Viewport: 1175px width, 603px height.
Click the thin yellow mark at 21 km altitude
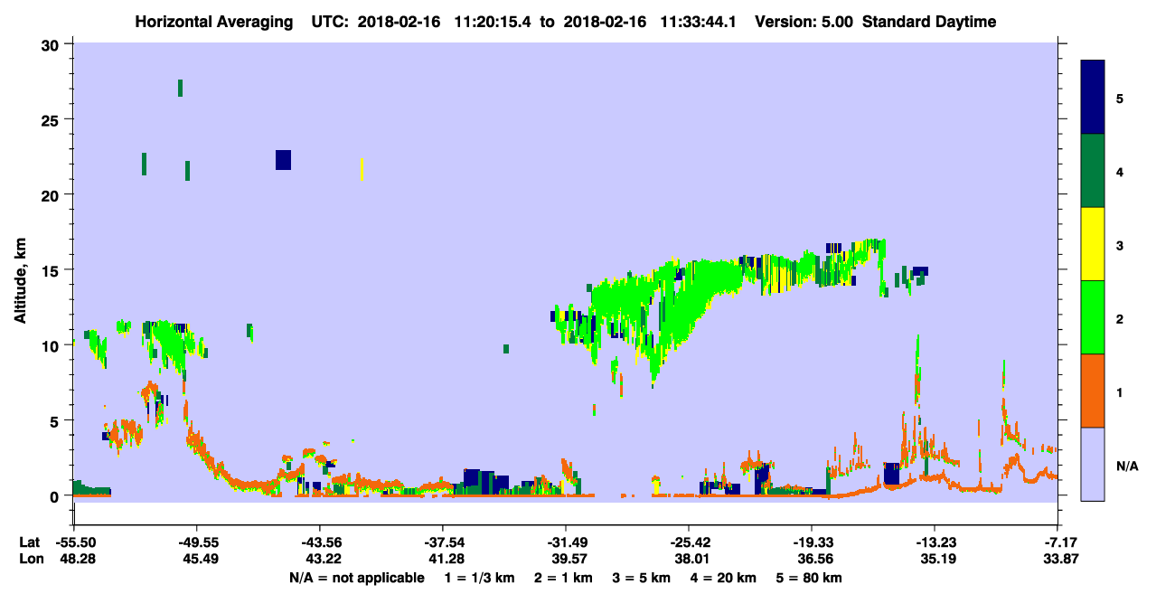tap(362, 168)
